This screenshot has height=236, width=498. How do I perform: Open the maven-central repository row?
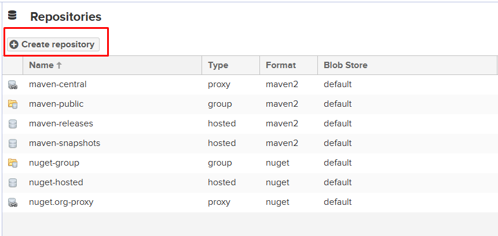click(58, 85)
